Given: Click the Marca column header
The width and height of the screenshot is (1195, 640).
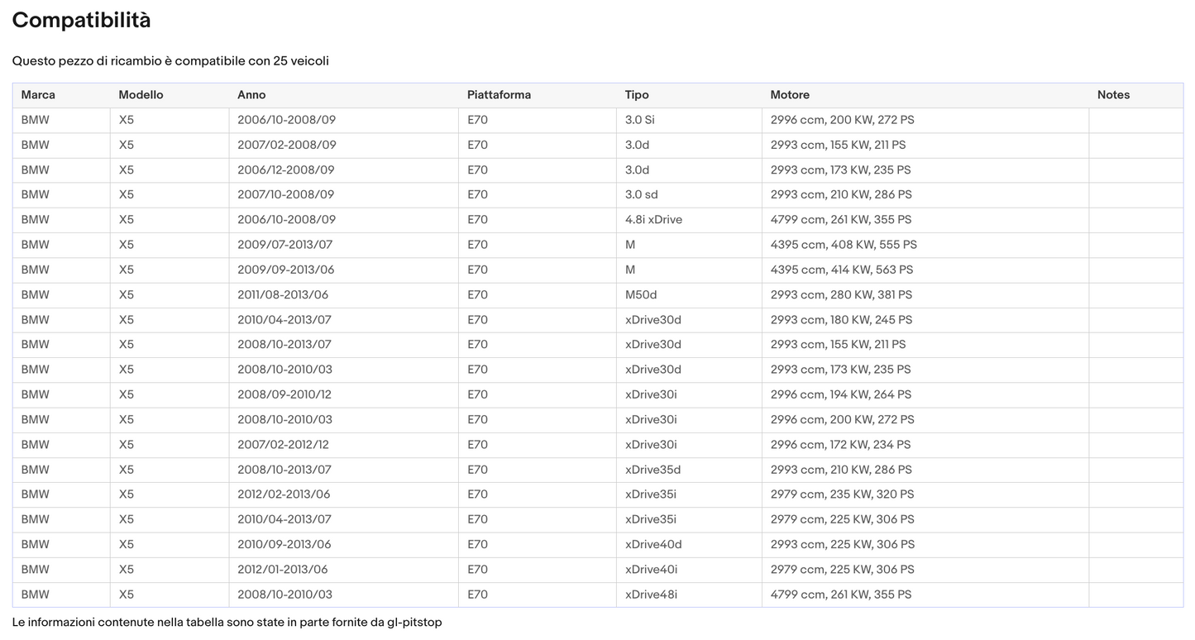Looking at the screenshot, I should click(38, 95).
